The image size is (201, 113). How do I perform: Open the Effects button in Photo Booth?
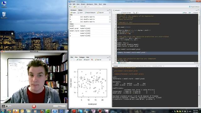59,106
